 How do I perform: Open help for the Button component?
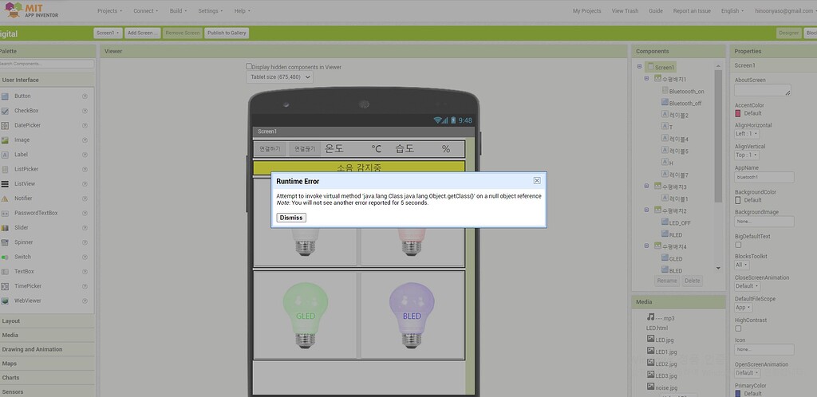click(85, 96)
